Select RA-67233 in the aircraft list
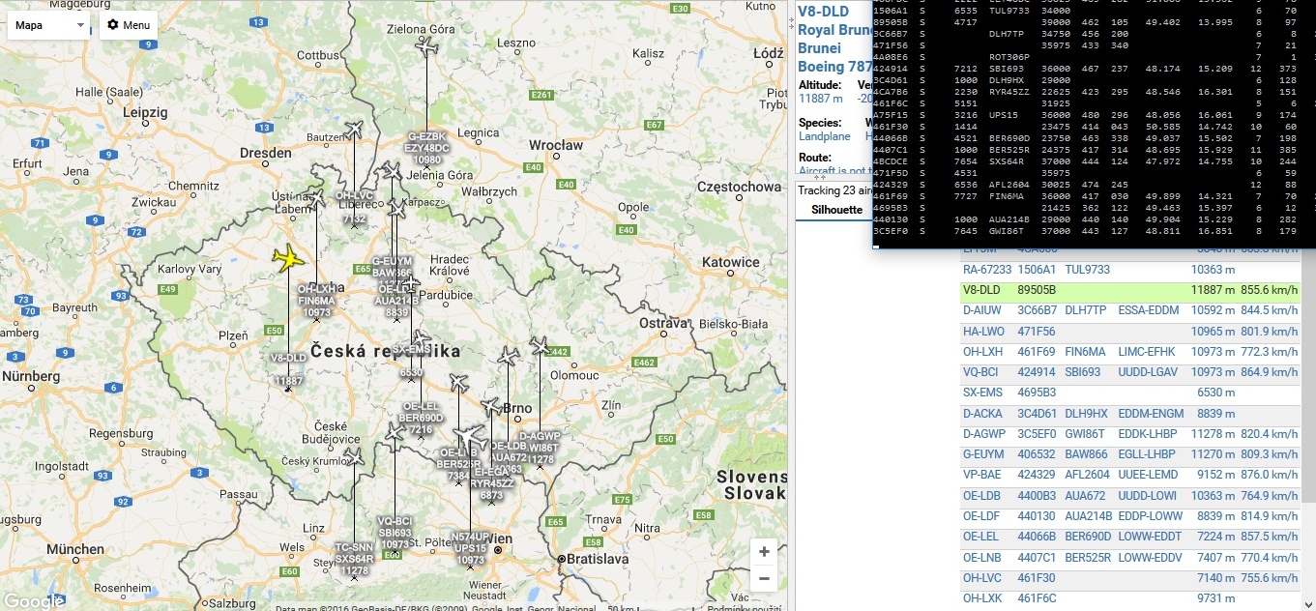1316x611 pixels. pyautogui.click(x=1129, y=270)
